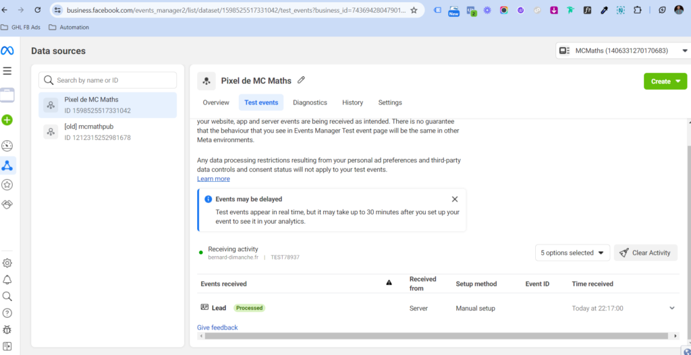
Task: Click the extension with the green 2 badge
Action: 471,11
